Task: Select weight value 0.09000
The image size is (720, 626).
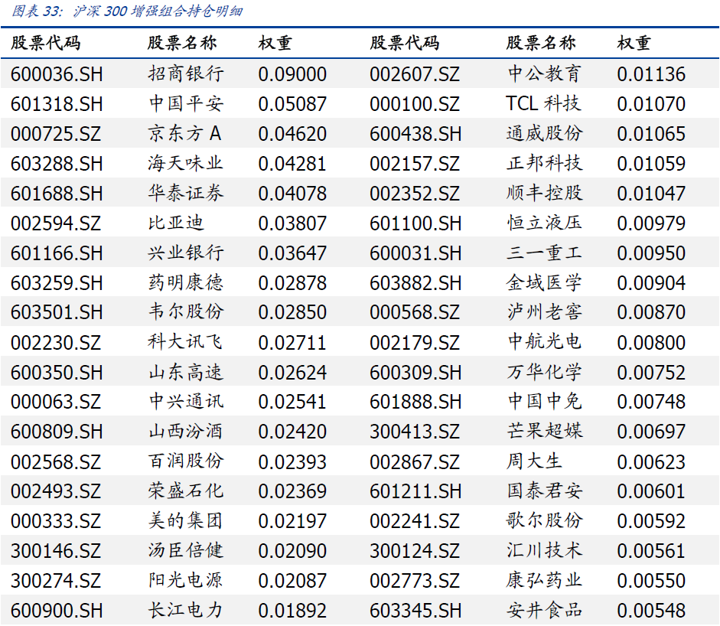Action: click(292, 74)
